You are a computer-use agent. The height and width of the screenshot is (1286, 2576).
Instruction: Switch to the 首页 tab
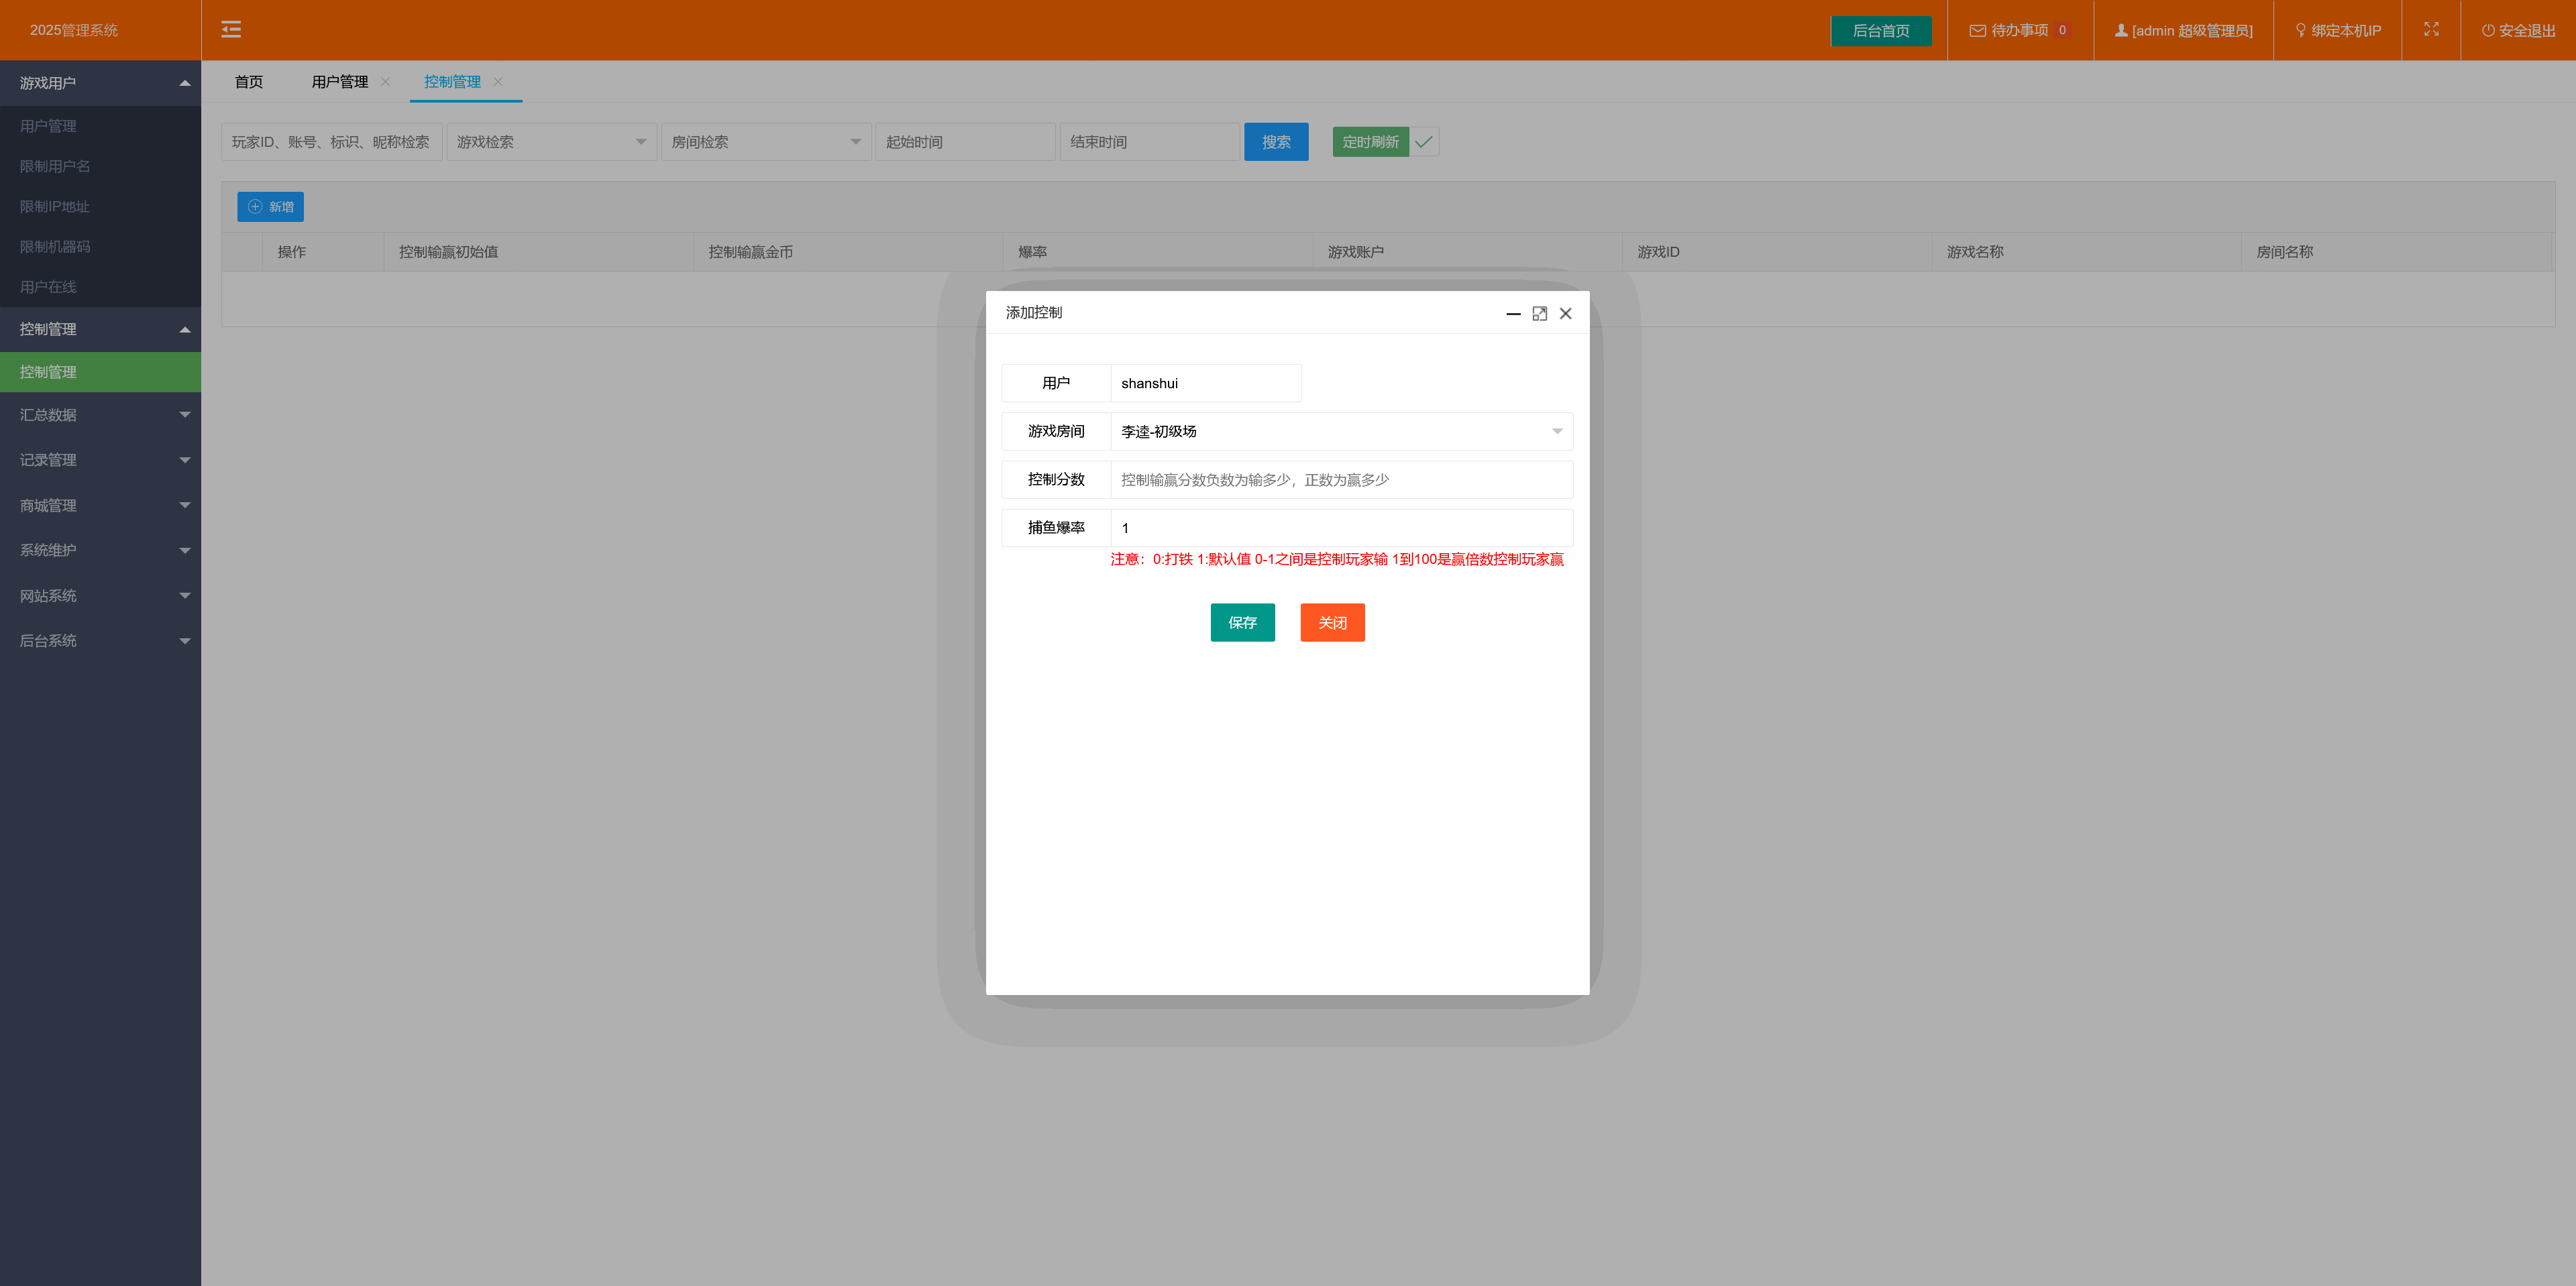[248, 82]
